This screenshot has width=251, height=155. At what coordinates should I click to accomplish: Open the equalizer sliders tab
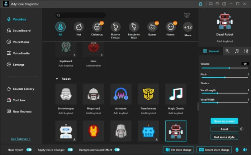(246, 51)
